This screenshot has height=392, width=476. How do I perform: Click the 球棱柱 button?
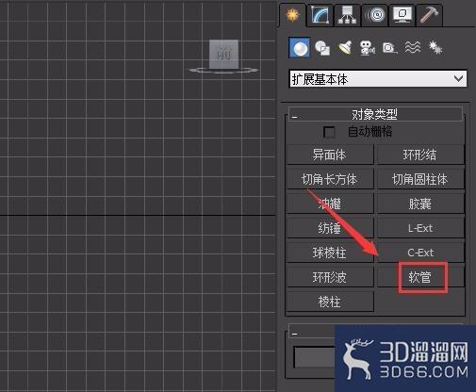pos(330,253)
